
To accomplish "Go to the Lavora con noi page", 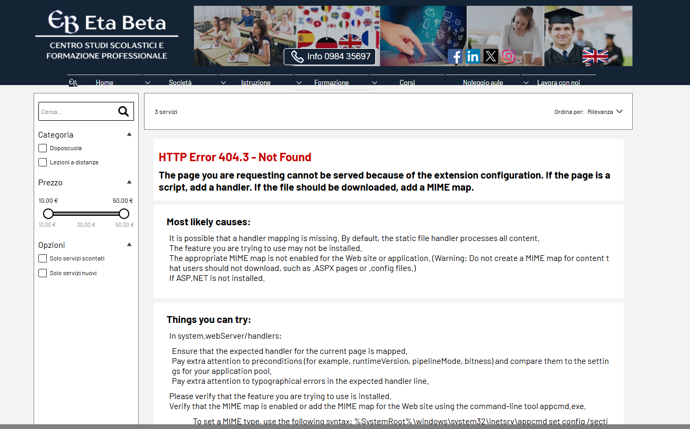I will 558,82.
